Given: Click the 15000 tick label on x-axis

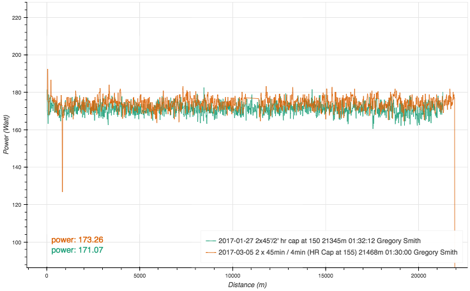Looking at the screenshot, I should 326,275.
